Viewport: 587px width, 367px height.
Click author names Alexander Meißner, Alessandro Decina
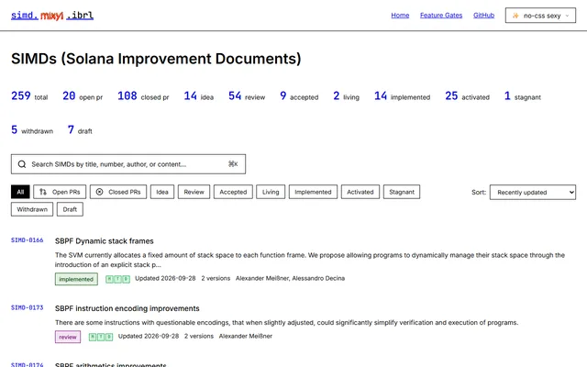tap(290, 278)
